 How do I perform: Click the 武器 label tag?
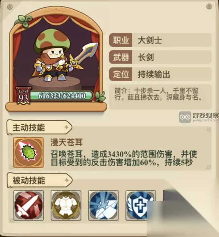pos(121,57)
